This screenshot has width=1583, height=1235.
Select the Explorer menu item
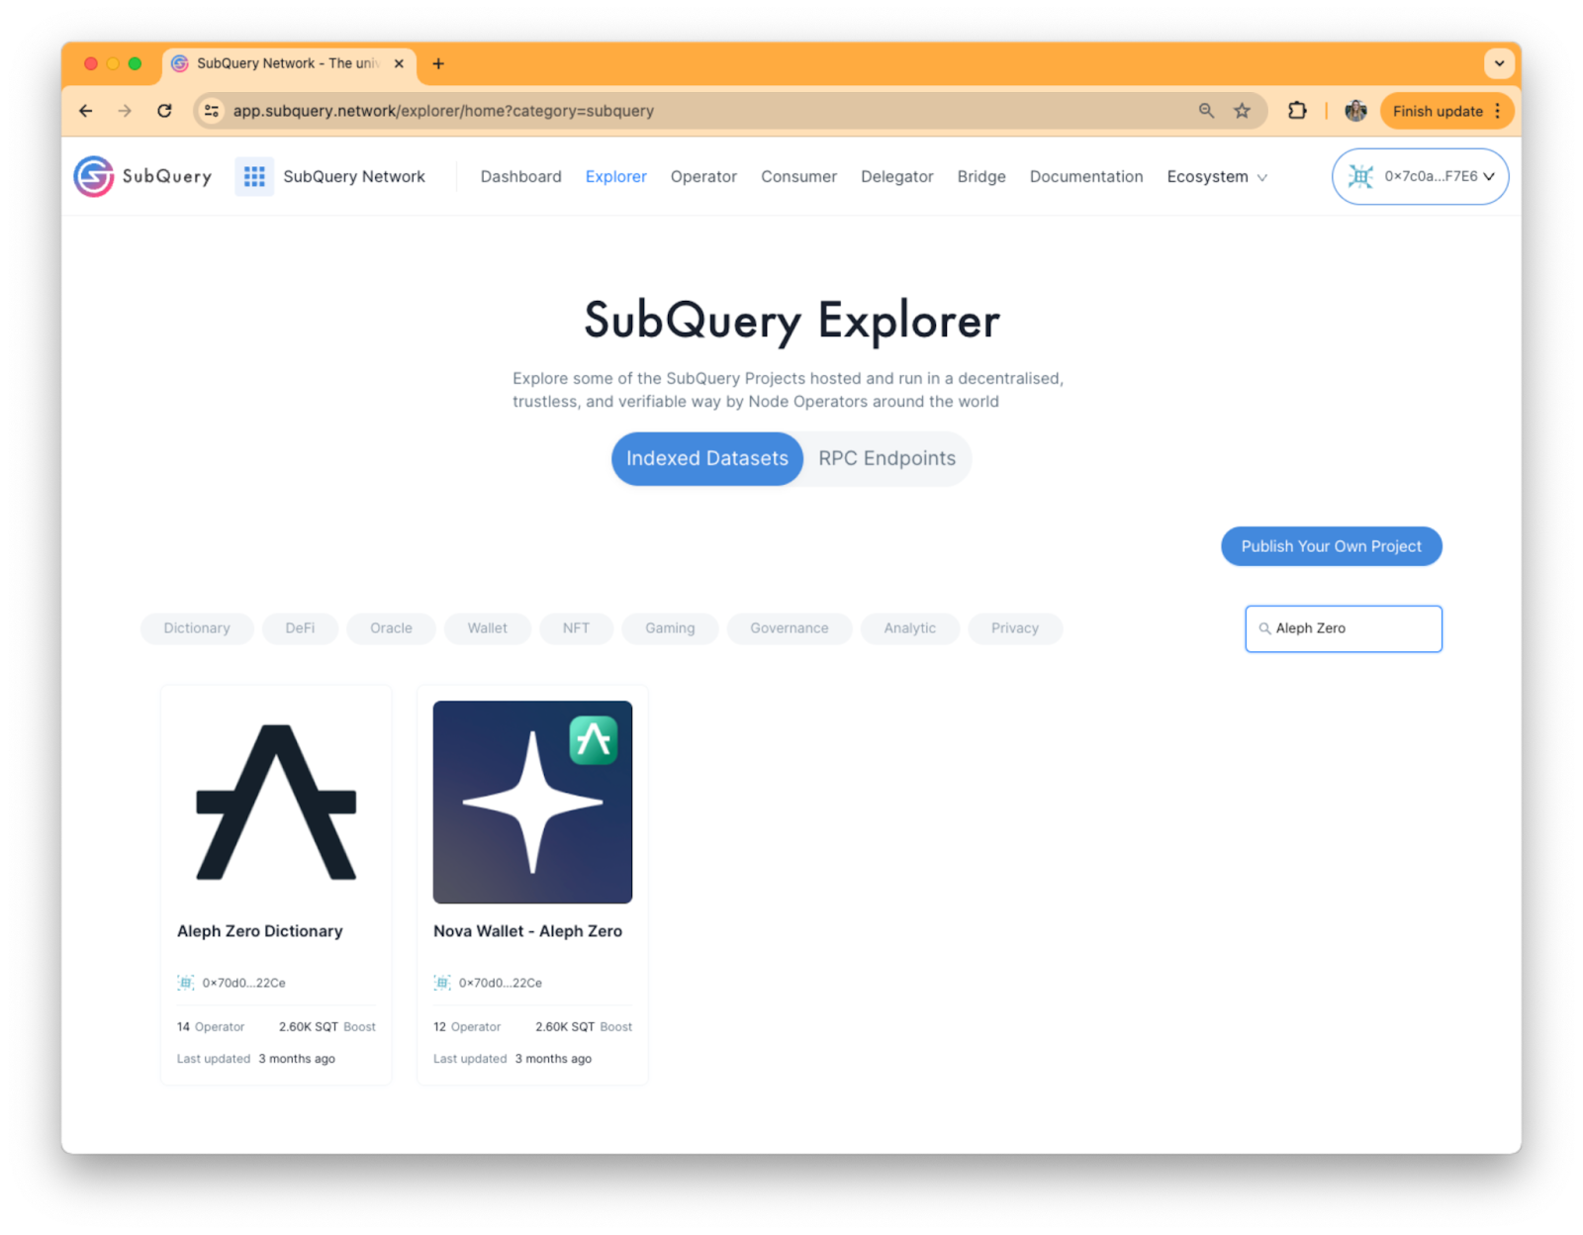615,176
